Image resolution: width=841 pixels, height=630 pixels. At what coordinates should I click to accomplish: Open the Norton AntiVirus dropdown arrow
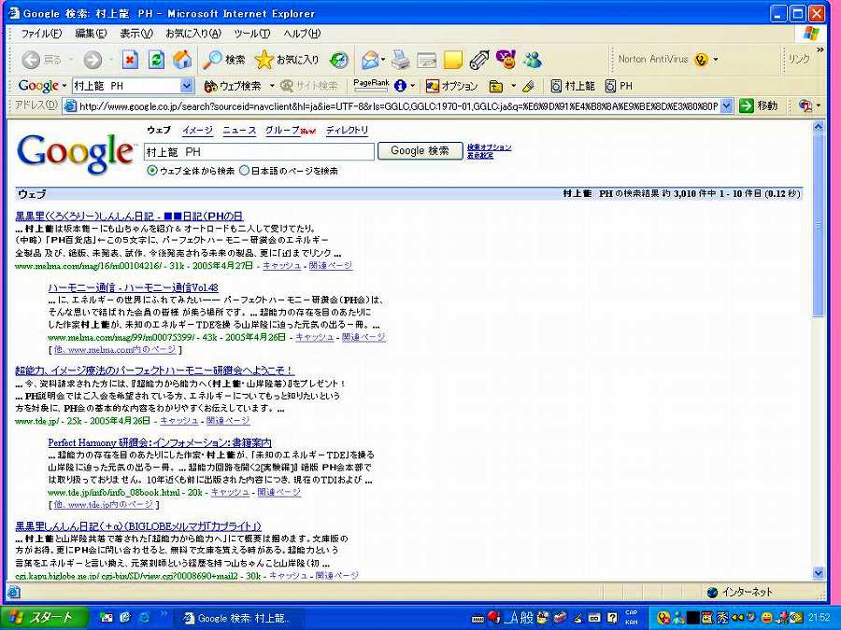tap(716, 60)
